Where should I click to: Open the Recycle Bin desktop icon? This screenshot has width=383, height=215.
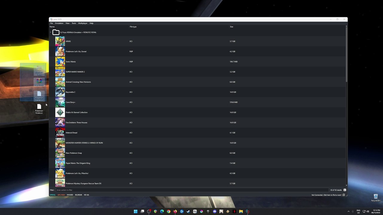pyautogui.click(x=376, y=198)
